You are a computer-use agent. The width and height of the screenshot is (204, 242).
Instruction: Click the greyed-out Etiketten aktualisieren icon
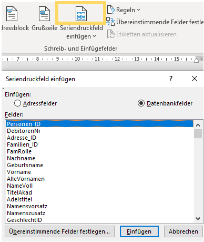(x=111, y=34)
